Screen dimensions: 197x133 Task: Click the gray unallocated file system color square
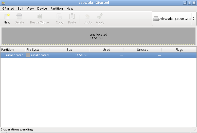click(x=28, y=55)
